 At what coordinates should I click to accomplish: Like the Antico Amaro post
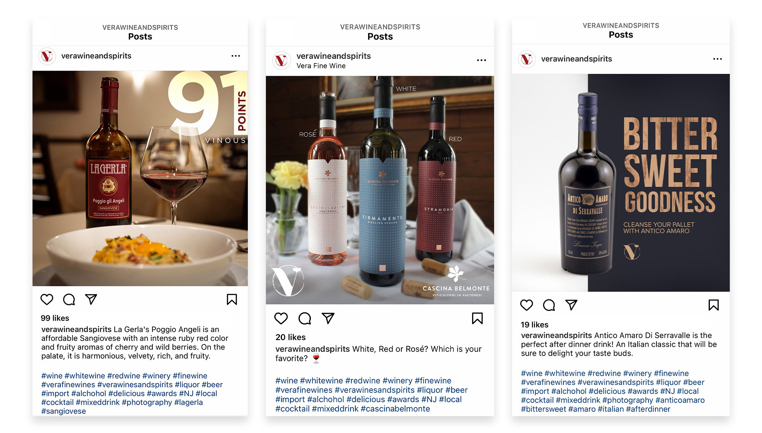[x=527, y=305]
